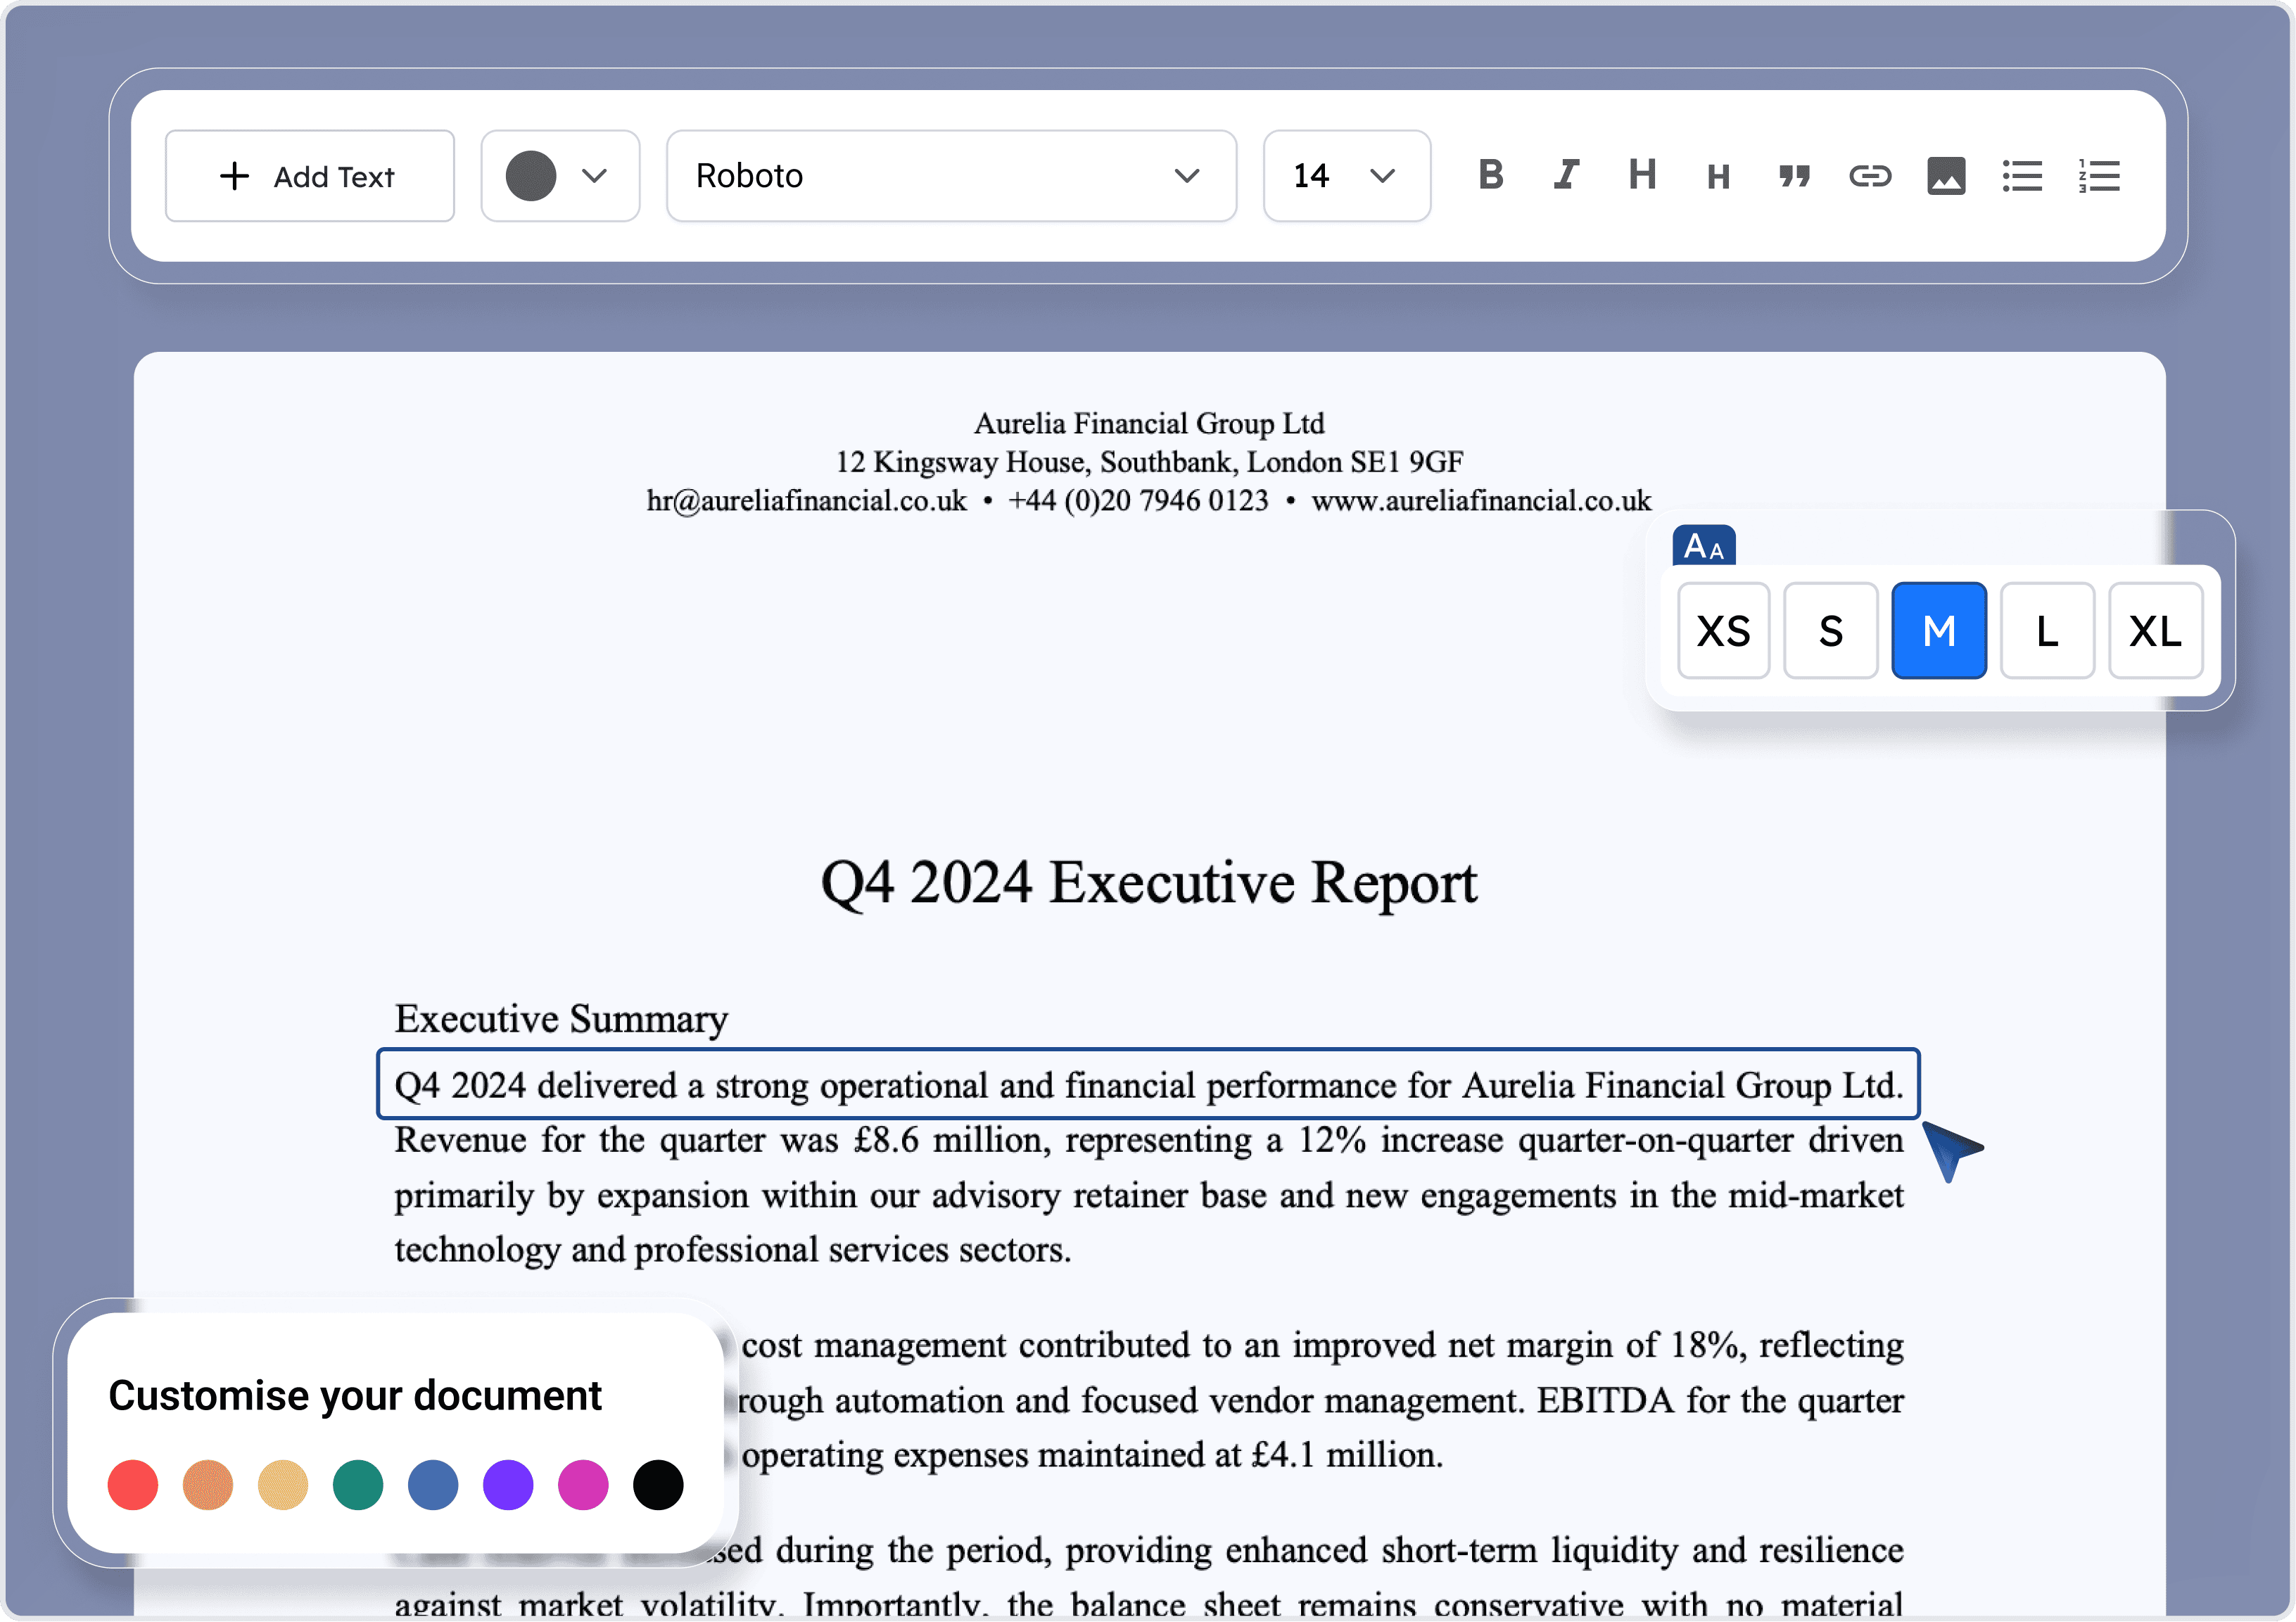Insert an image via picture icon

pyautogui.click(x=1945, y=176)
